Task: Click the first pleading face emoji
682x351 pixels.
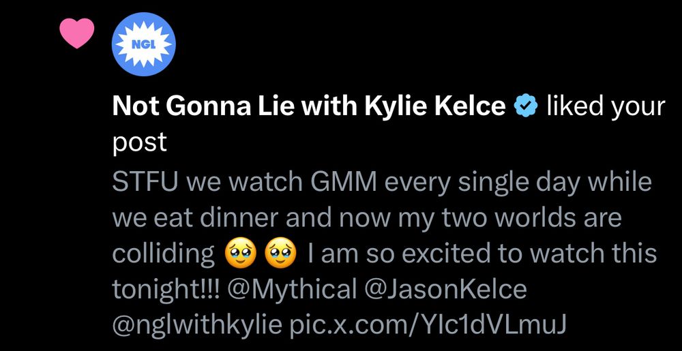Action: coord(241,254)
